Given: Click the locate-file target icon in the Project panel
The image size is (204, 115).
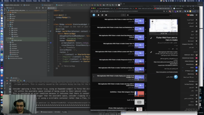Looking at the screenshot, I should [x=37, y=8].
